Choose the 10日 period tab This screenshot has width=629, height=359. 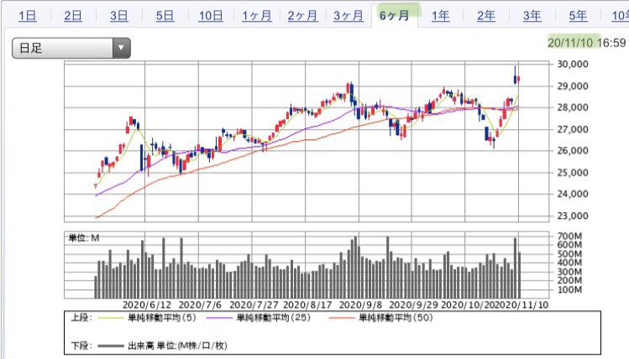(x=211, y=16)
